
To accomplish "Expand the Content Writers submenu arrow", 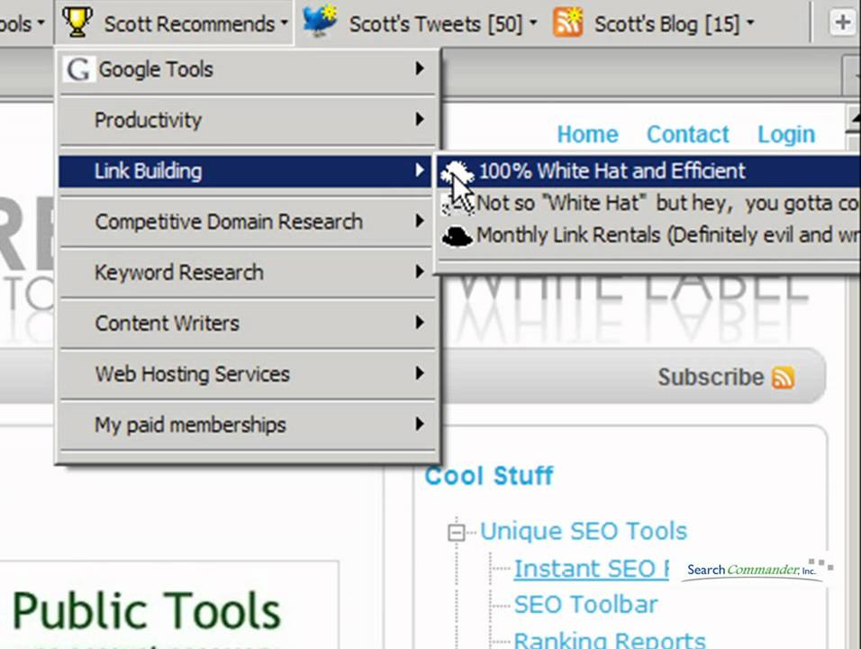I will tap(420, 322).
